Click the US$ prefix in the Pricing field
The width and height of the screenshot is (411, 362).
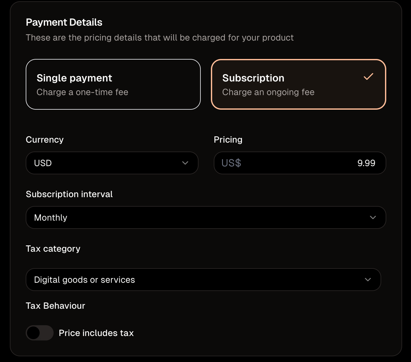pos(231,163)
